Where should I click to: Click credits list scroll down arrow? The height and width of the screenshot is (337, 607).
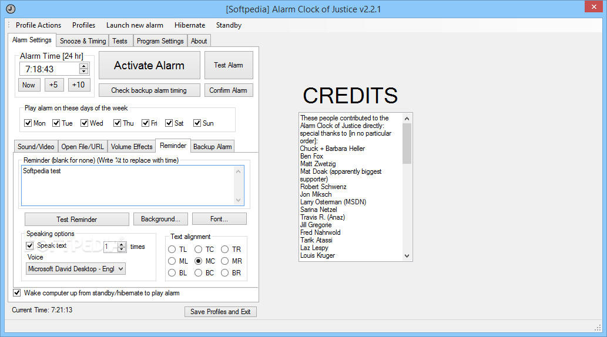(407, 256)
